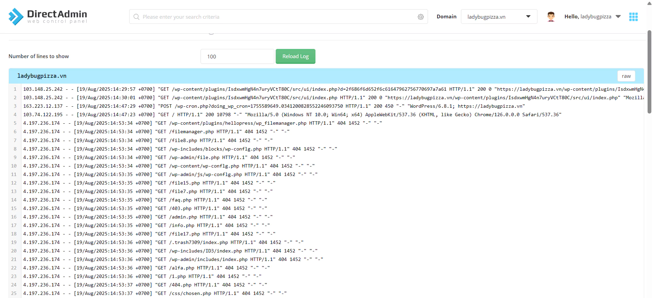652x298 pixels.
Task: Click the 'Number of lines to show' label
Action: [39, 56]
